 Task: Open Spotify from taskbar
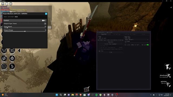(x=97, y=95)
